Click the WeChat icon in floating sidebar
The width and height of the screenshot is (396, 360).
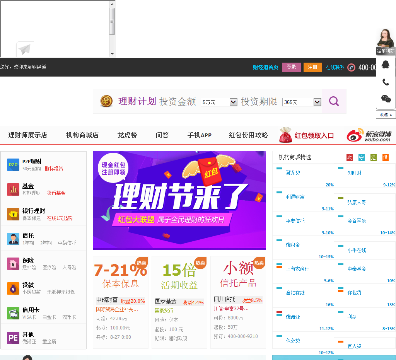pyautogui.click(x=386, y=99)
